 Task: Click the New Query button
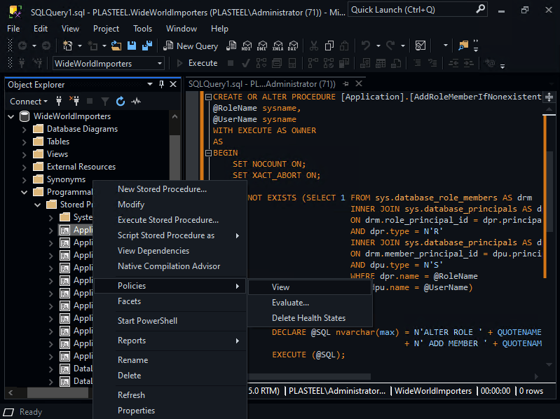click(191, 46)
